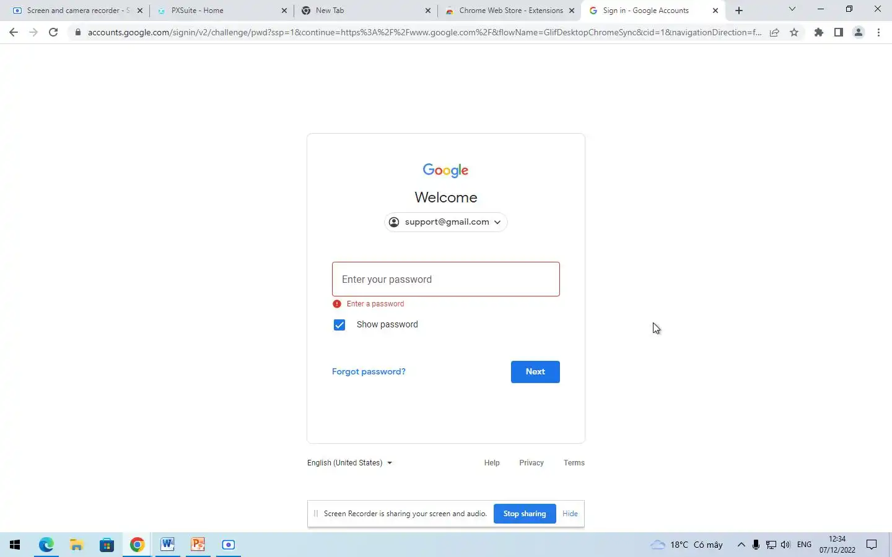Open Microsoft Word from the taskbar

click(168, 545)
